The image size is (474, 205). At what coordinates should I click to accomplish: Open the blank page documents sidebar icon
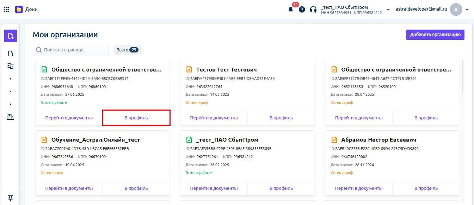click(11, 54)
